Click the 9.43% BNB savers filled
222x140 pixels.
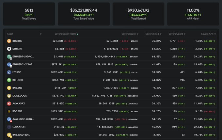pyautogui.click(x=157, y=88)
